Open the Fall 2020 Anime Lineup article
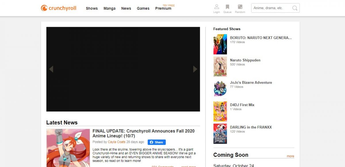345x167 pixels. tap(143, 133)
